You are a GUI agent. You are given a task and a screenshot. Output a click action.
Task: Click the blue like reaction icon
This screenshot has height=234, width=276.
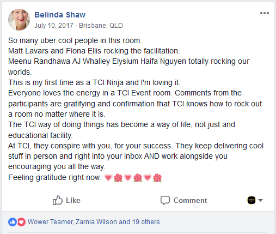tap(13, 222)
